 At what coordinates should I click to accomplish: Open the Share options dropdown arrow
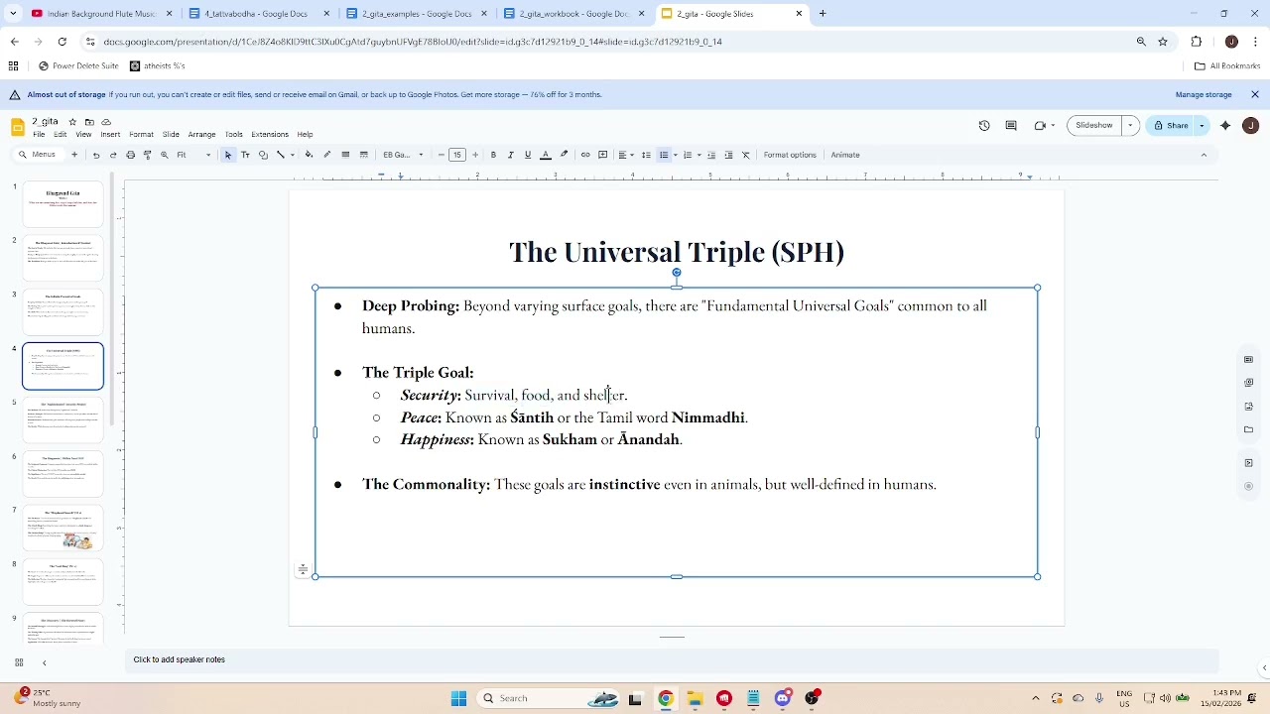tap(1202, 126)
